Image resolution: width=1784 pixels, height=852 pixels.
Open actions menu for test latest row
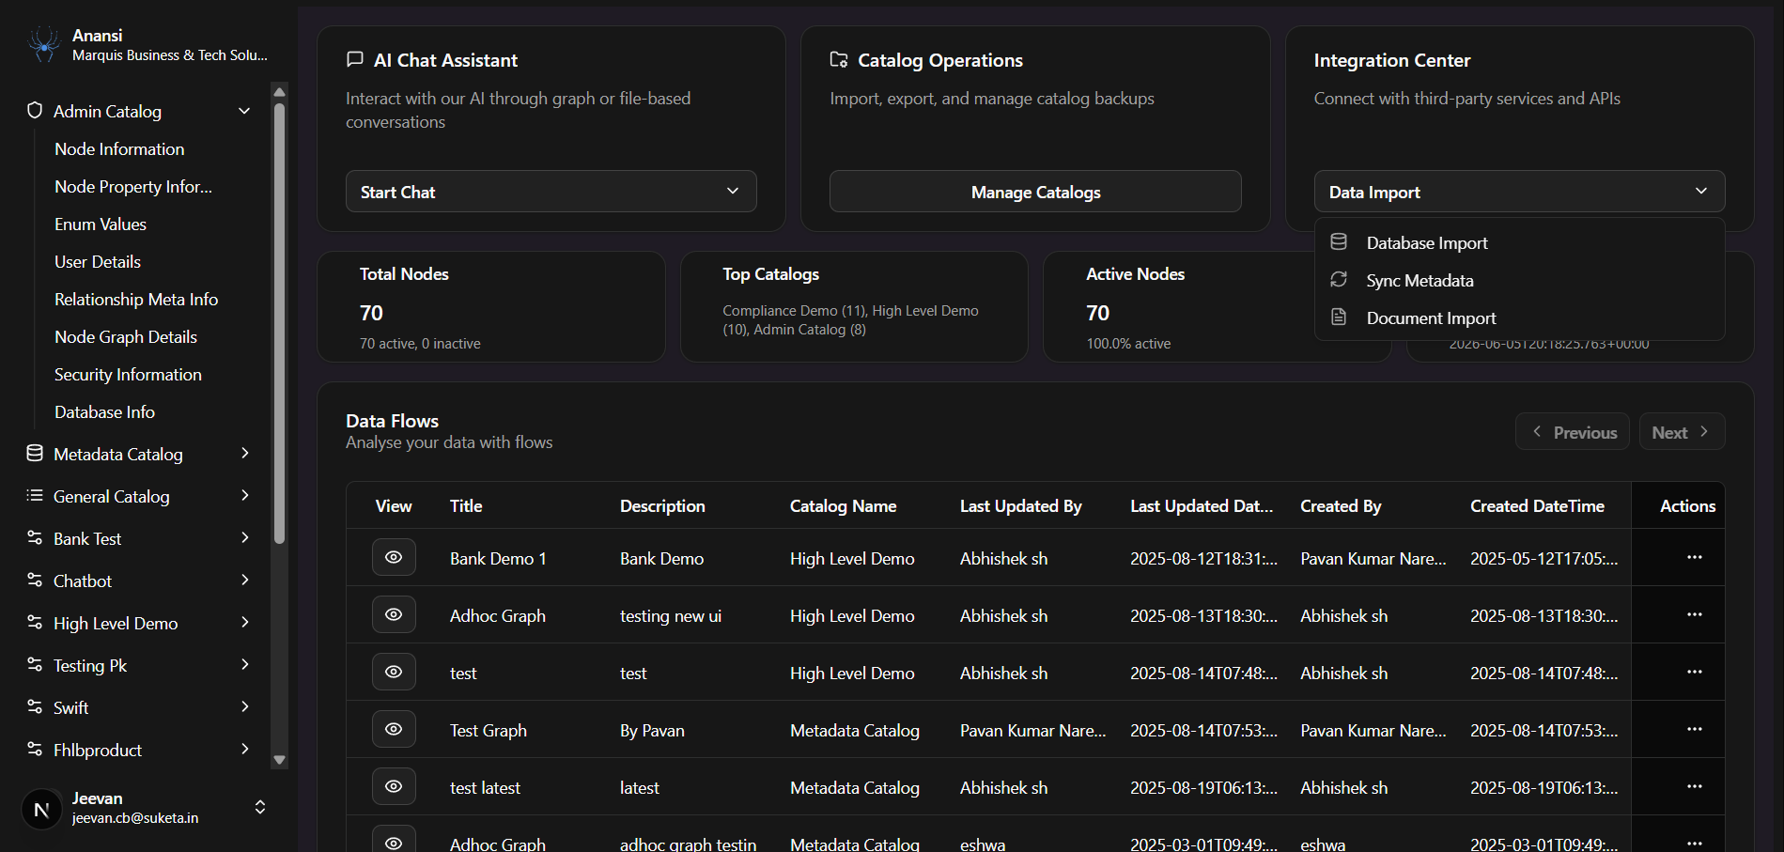[x=1695, y=786]
